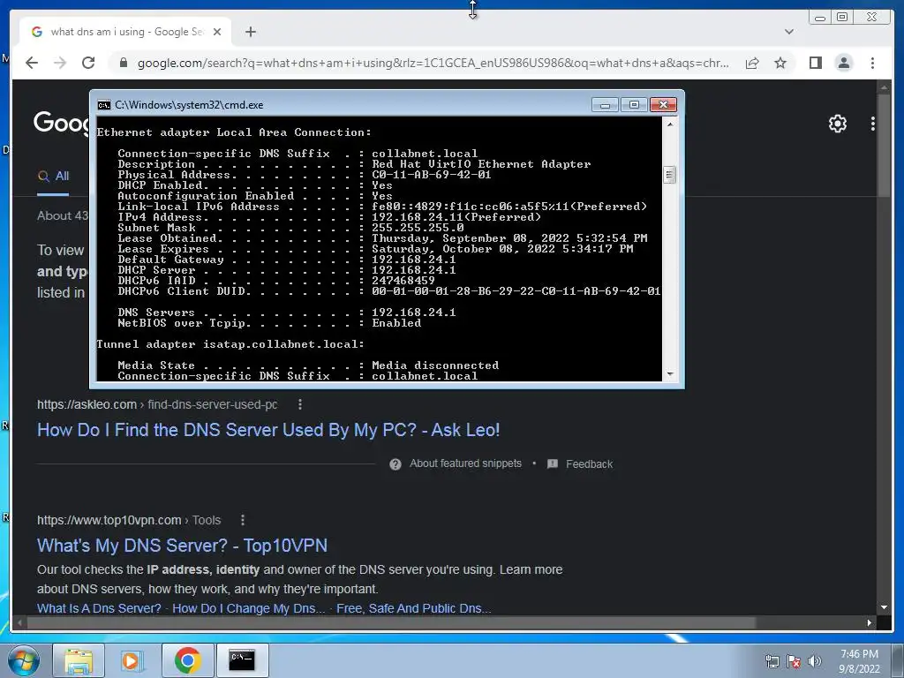904x678 pixels.
Task: Close the 'what dns am i using' tab
Action: (x=217, y=32)
